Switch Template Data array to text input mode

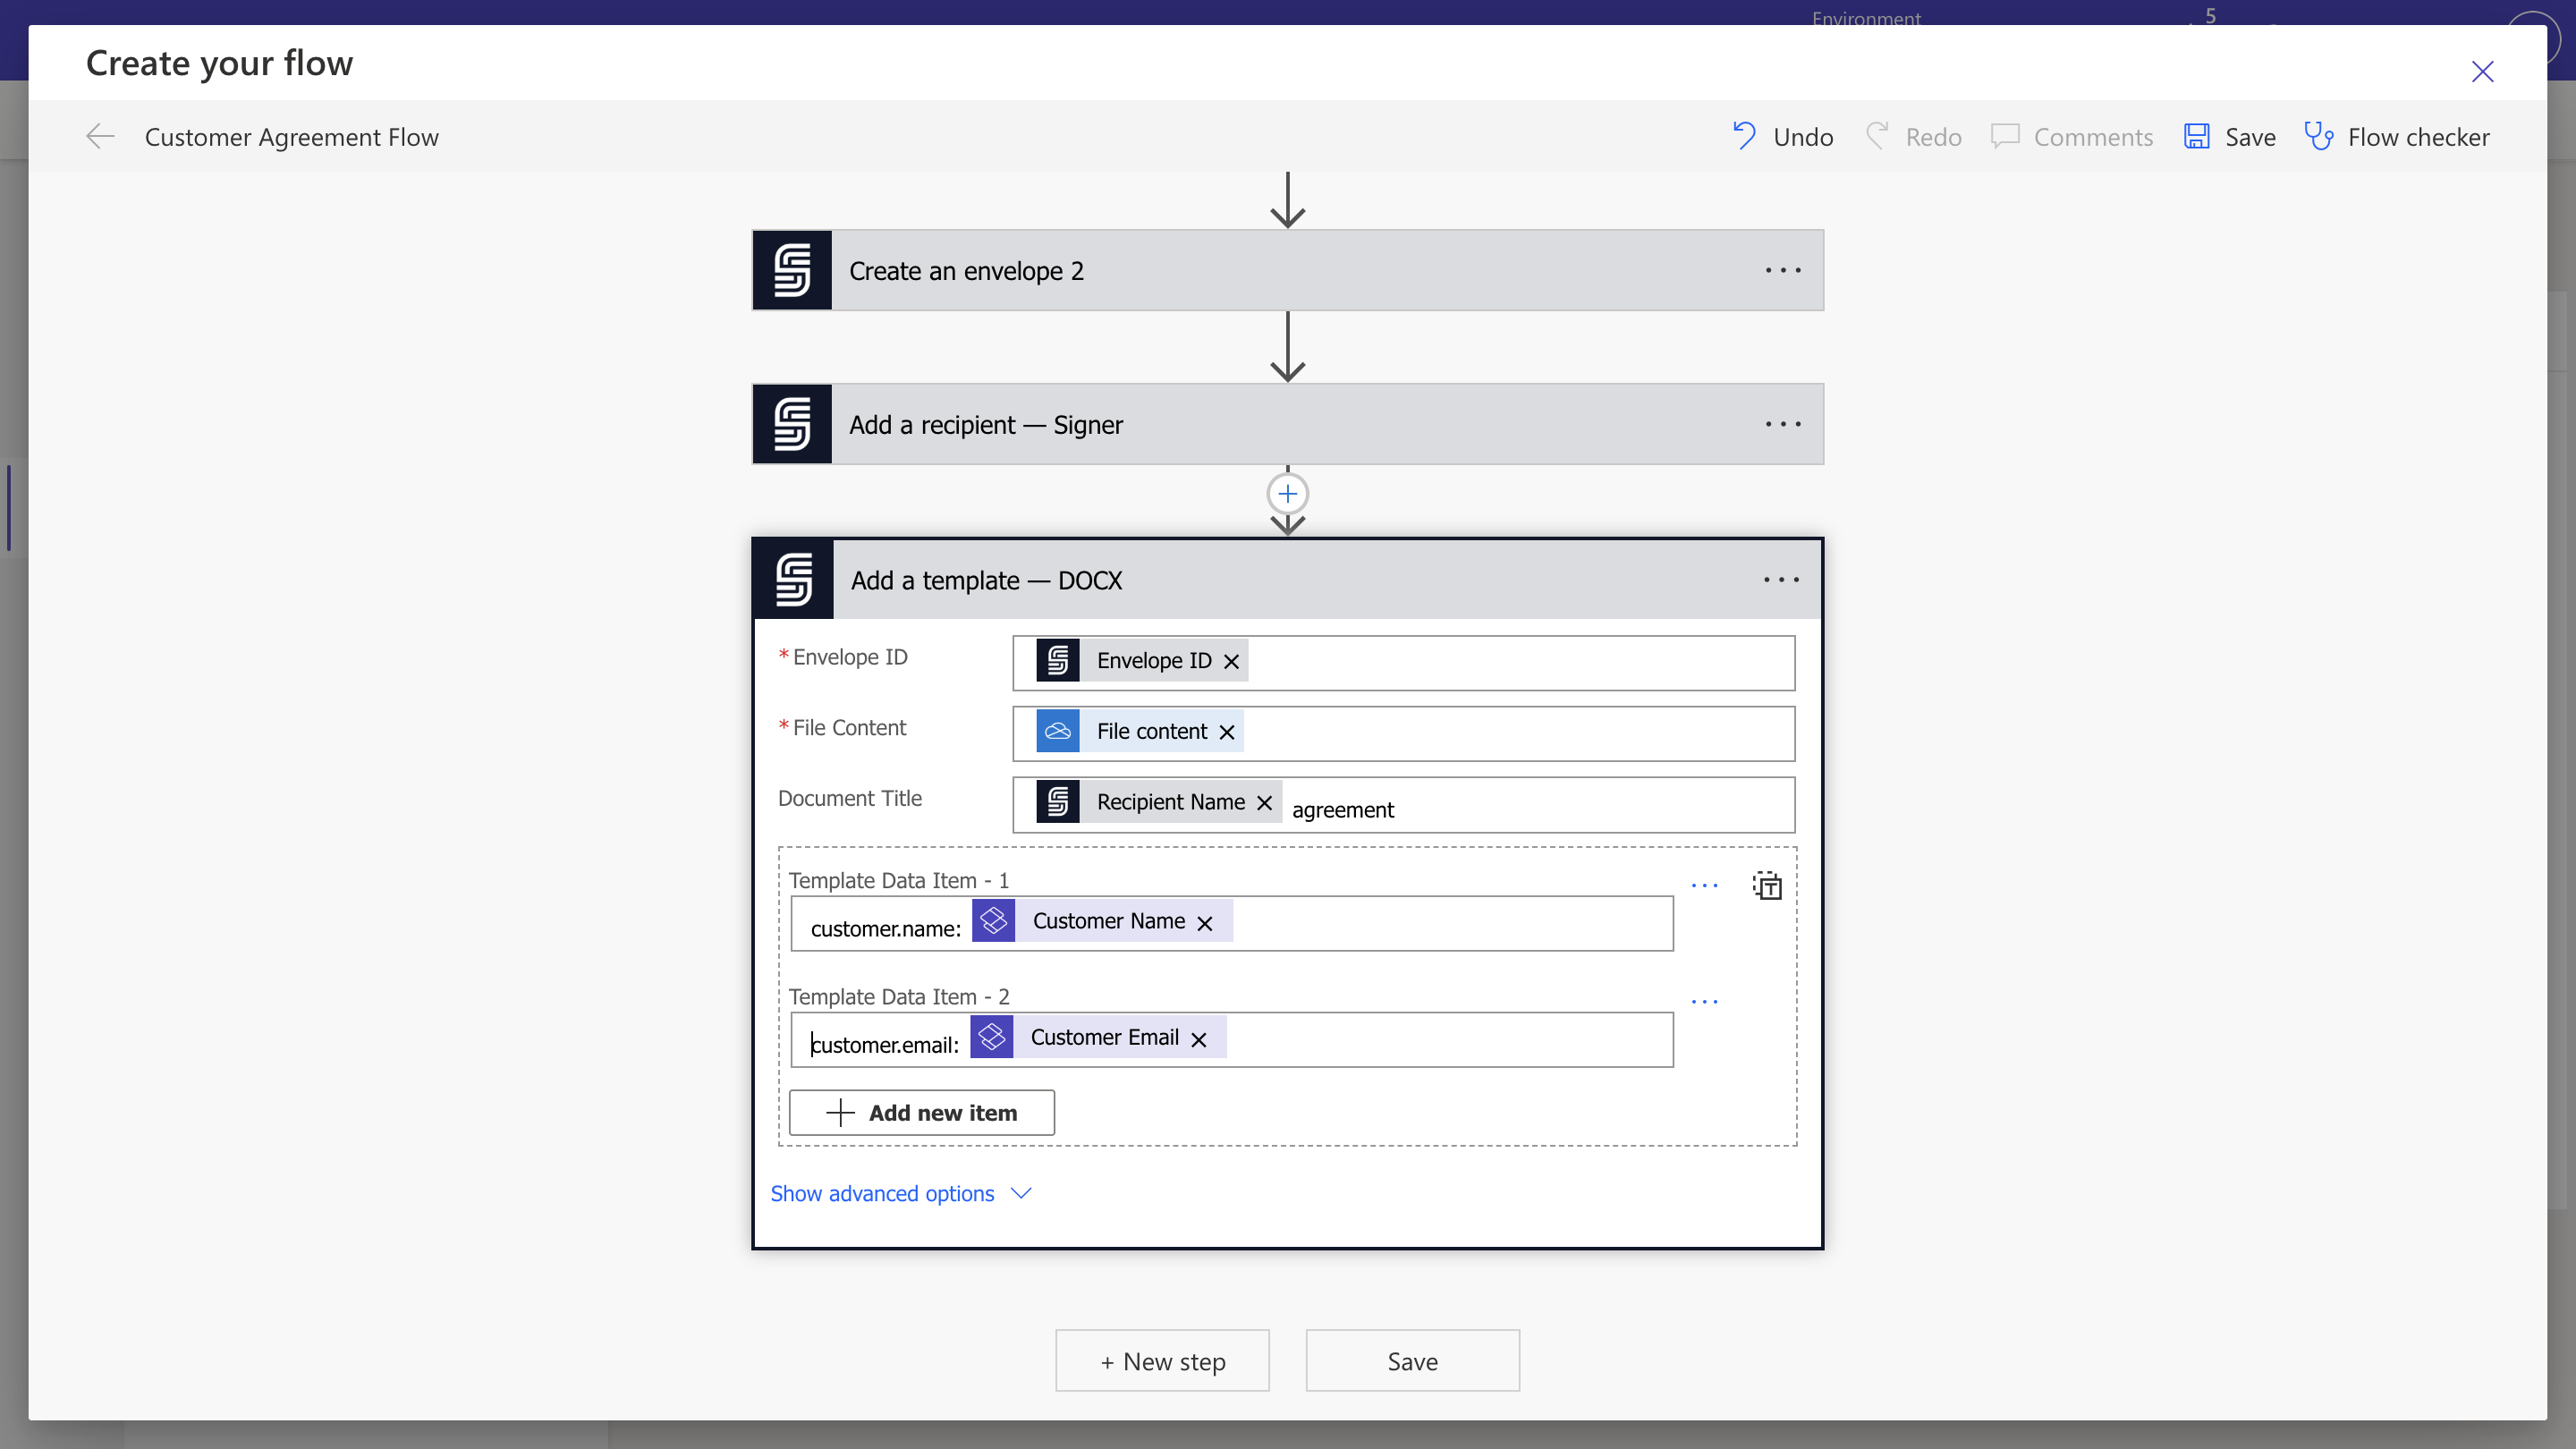1767,886
